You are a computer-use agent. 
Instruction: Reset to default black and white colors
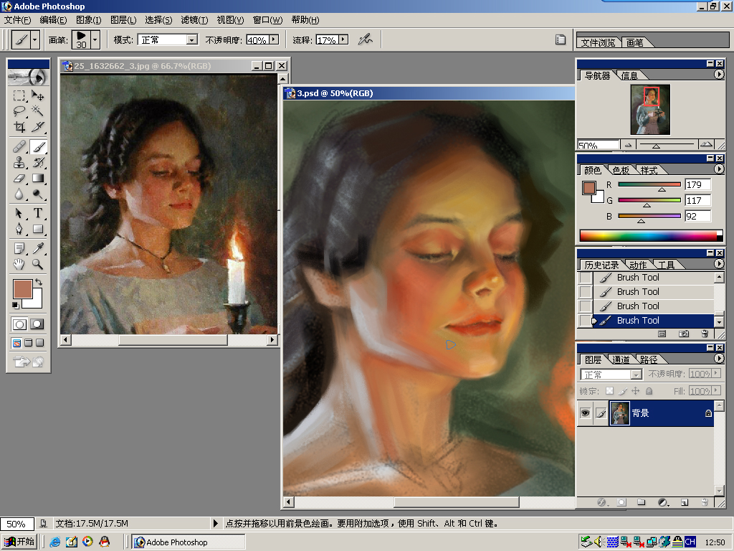(16, 306)
